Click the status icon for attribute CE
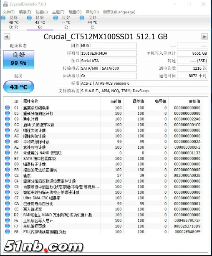 pyautogui.click(x=8, y=209)
